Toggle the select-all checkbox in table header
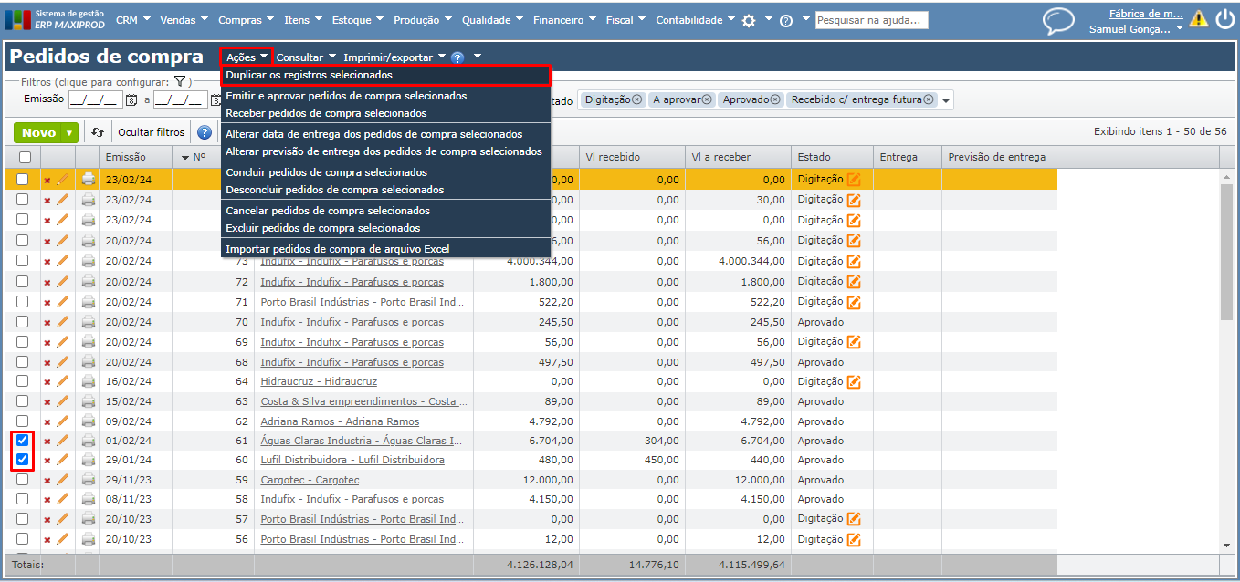Image resolution: width=1240 pixels, height=582 pixels. click(23, 157)
